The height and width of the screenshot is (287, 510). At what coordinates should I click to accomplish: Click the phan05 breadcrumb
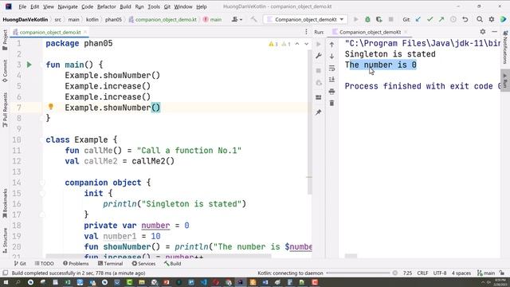tap(113, 19)
